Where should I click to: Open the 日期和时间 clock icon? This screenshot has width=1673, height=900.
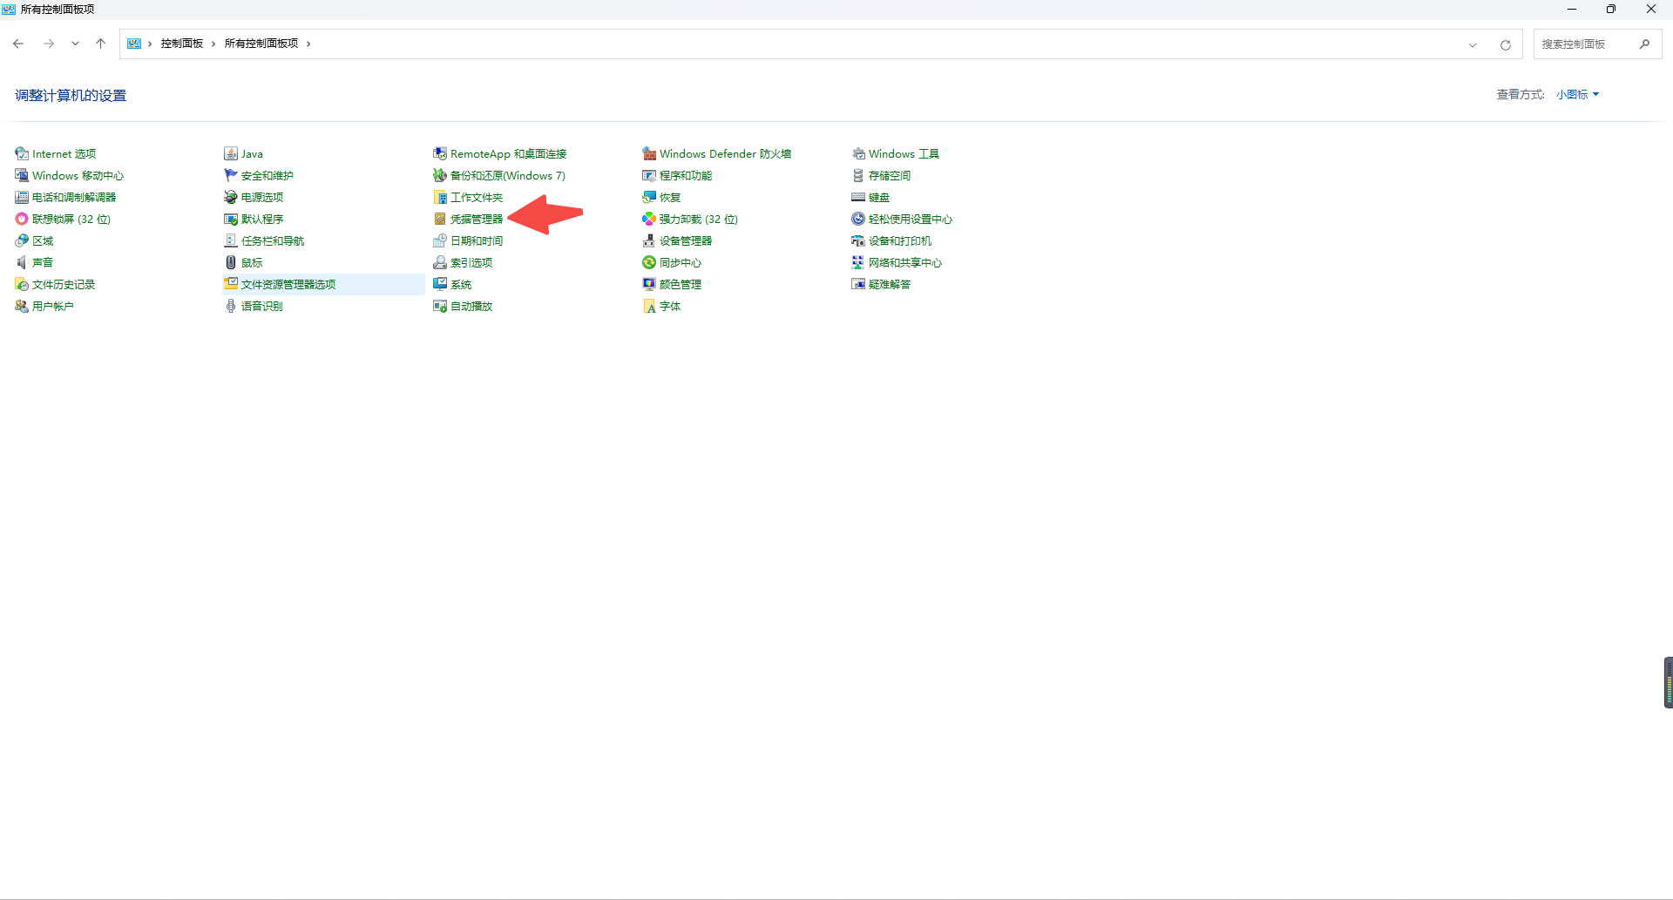(440, 240)
